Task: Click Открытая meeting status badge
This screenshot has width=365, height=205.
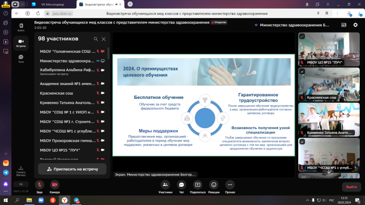Action: [219, 23]
